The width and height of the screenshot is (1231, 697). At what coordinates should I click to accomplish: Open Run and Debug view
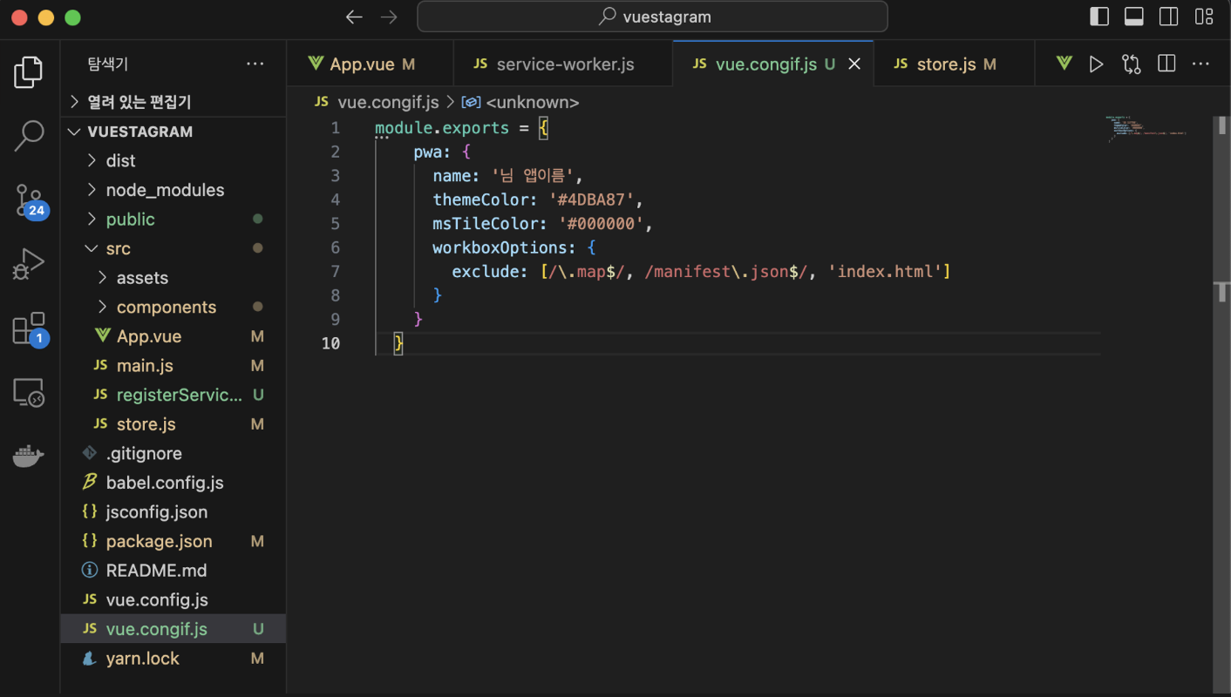[29, 264]
